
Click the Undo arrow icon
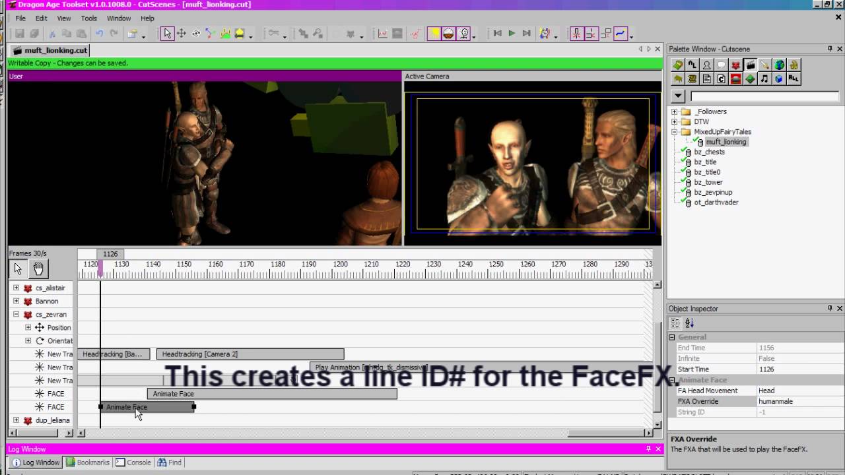coord(99,34)
